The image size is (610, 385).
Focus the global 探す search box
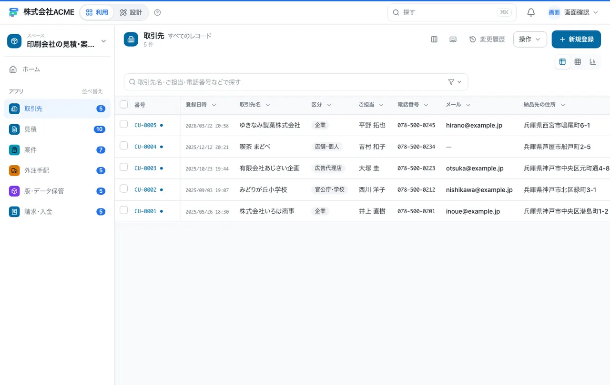click(x=452, y=12)
